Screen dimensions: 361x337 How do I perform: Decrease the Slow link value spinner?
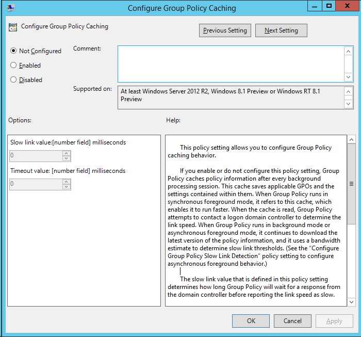coord(67,158)
